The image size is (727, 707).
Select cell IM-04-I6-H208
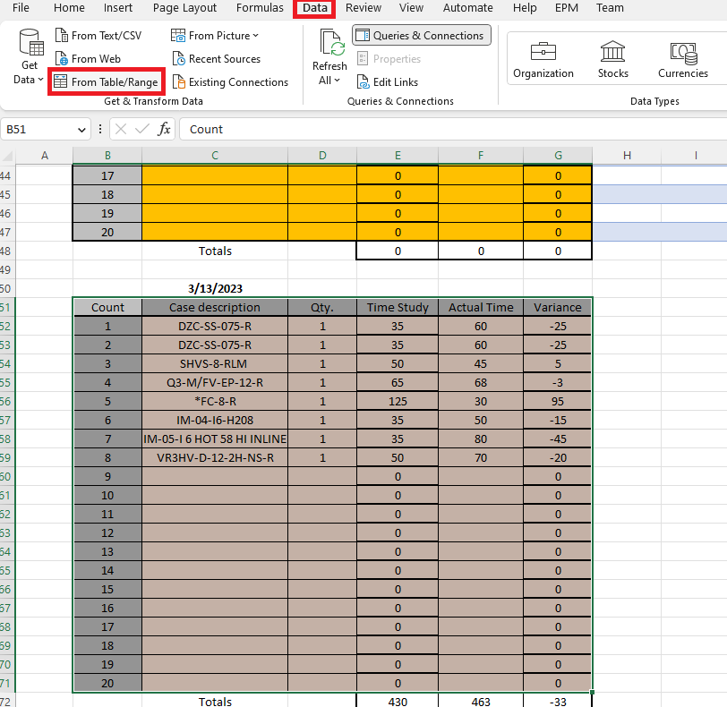tap(215, 420)
